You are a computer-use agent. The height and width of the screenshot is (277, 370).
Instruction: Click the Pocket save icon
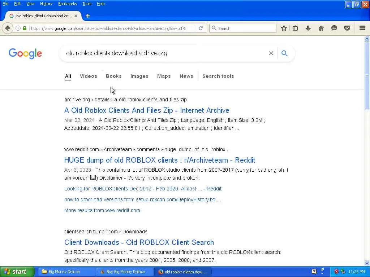coord(347,28)
